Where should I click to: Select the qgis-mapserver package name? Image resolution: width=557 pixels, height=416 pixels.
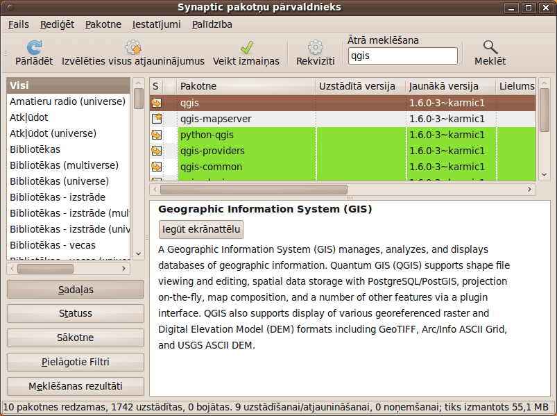(x=216, y=119)
